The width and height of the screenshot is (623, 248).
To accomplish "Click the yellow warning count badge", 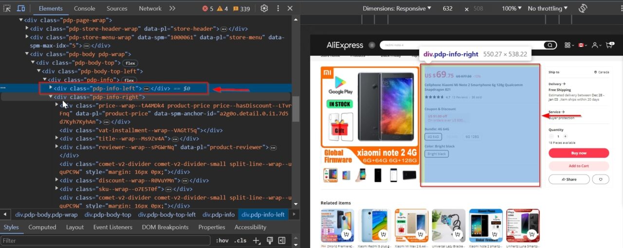I will click(222, 8).
